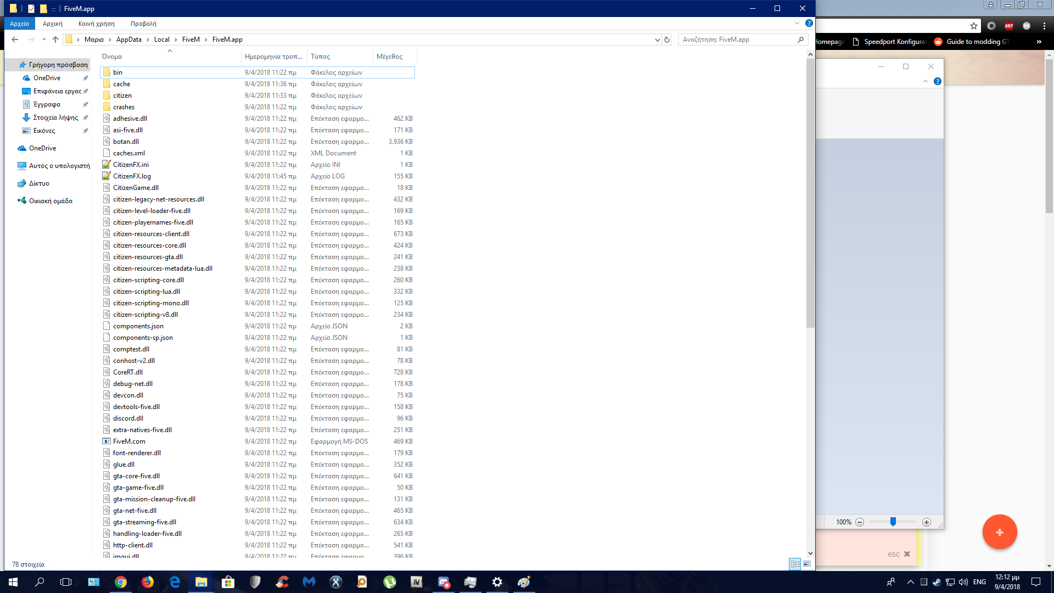Image resolution: width=1054 pixels, height=593 pixels.
Task: Dismiss the esc notification with the X
Action: pyautogui.click(x=907, y=554)
